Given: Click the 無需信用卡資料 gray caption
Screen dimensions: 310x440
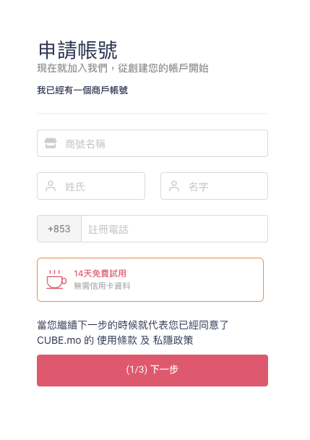Looking at the screenshot, I should click(102, 286).
